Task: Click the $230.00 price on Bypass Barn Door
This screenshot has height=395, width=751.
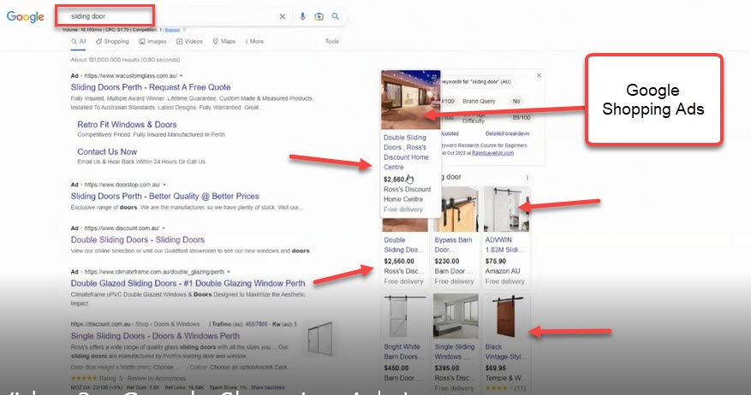Action: [x=446, y=261]
